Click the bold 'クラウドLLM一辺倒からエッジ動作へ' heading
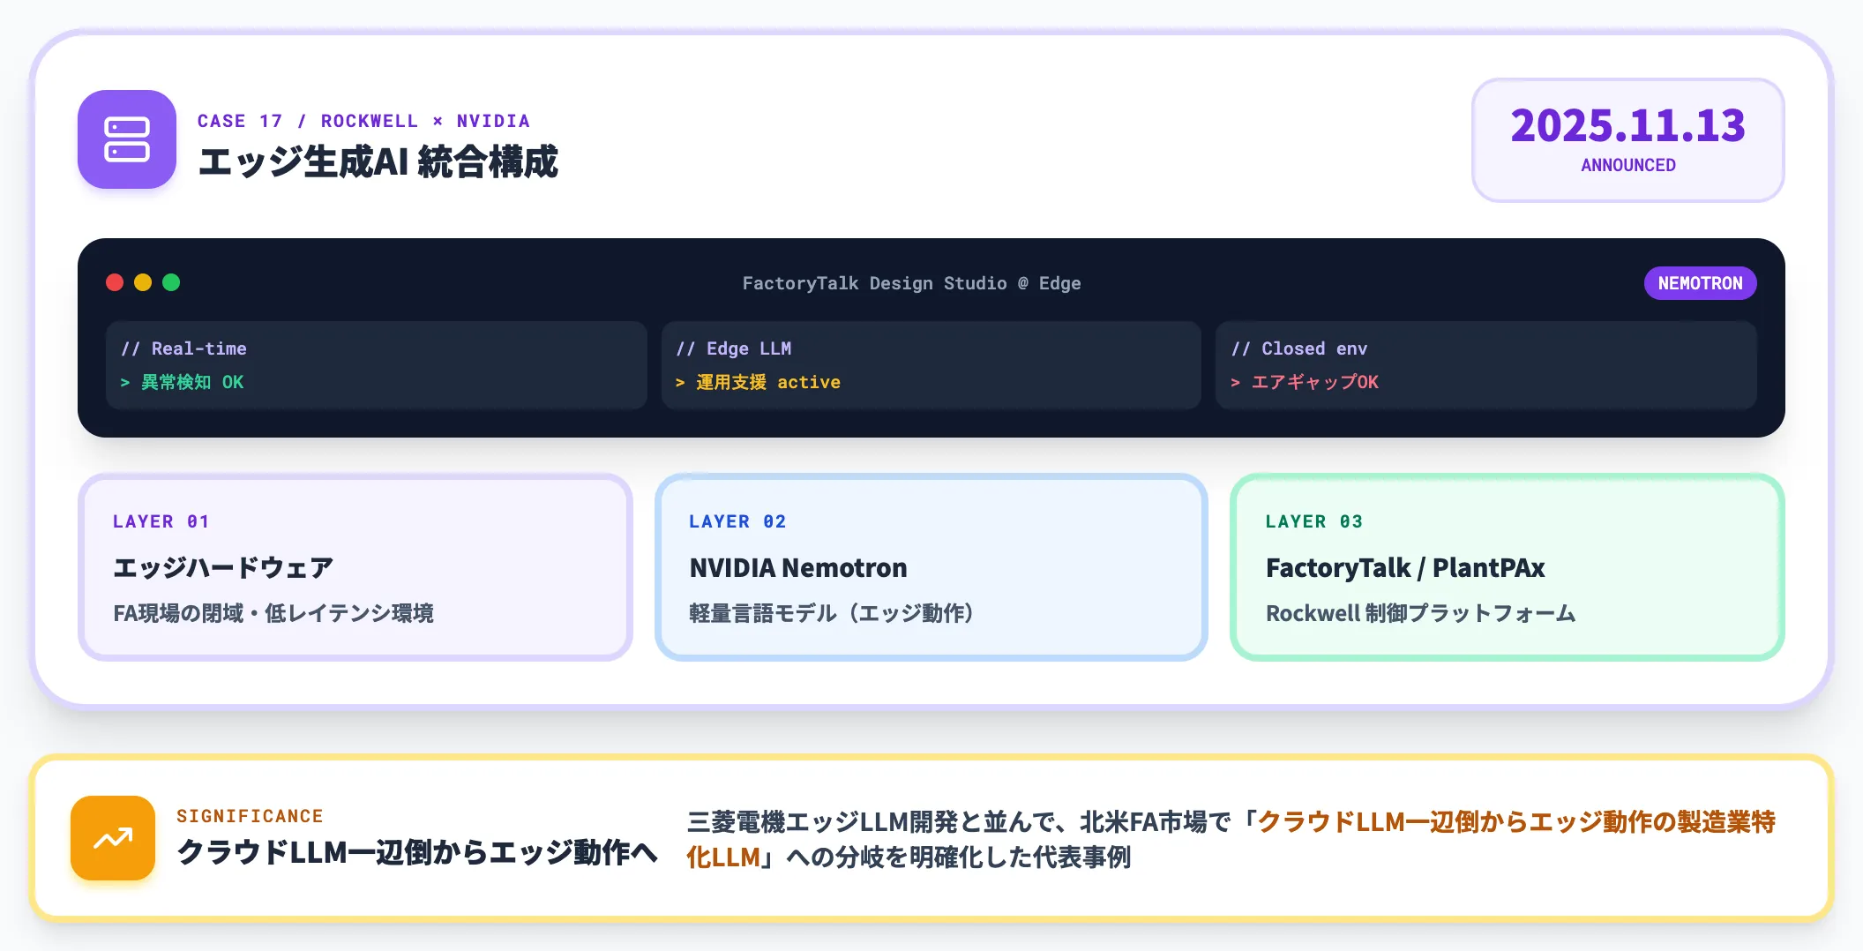This screenshot has height=951, width=1863. (417, 852)
